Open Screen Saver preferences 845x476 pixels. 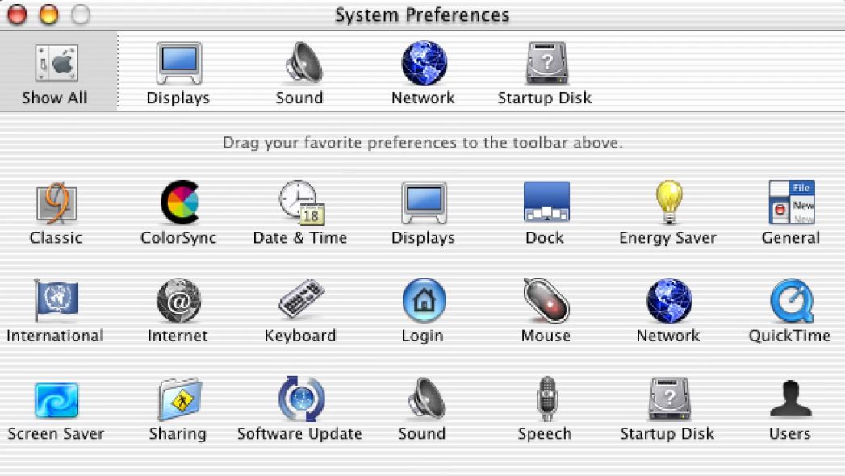coord(56,400)
